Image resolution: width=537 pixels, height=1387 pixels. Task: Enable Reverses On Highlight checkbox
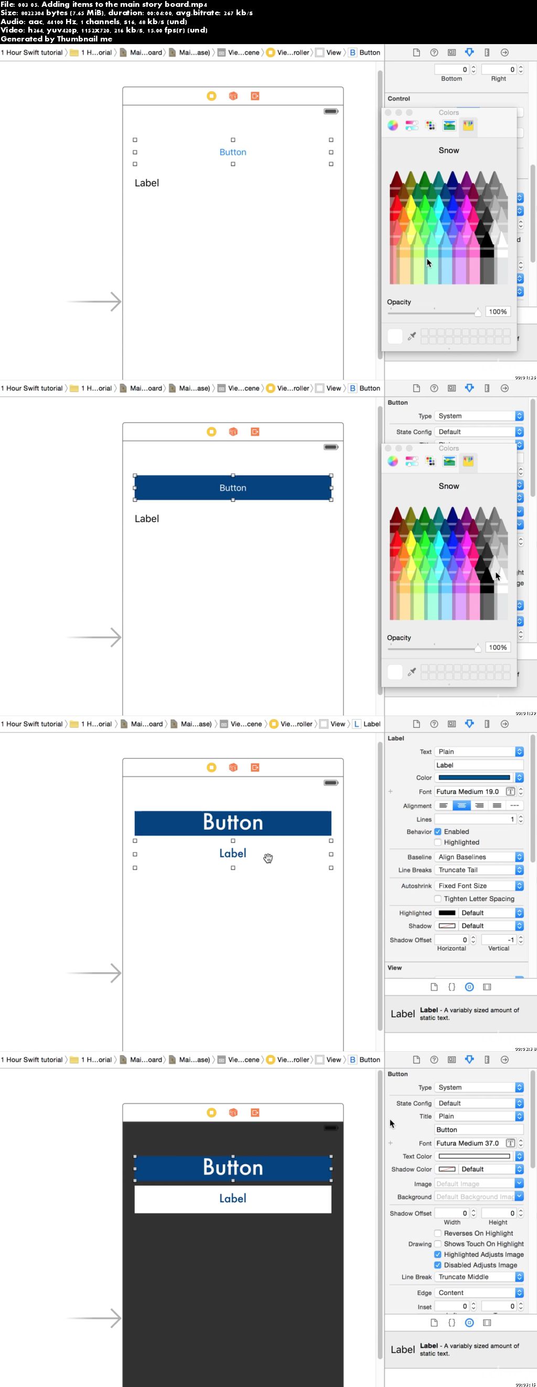coord(438,1233)
